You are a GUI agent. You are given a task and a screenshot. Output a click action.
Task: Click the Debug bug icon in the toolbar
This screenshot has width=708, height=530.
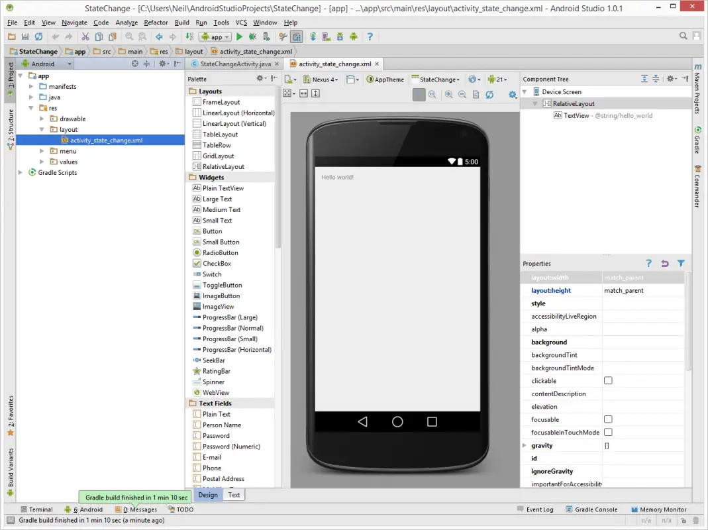[x=252, y=37]
